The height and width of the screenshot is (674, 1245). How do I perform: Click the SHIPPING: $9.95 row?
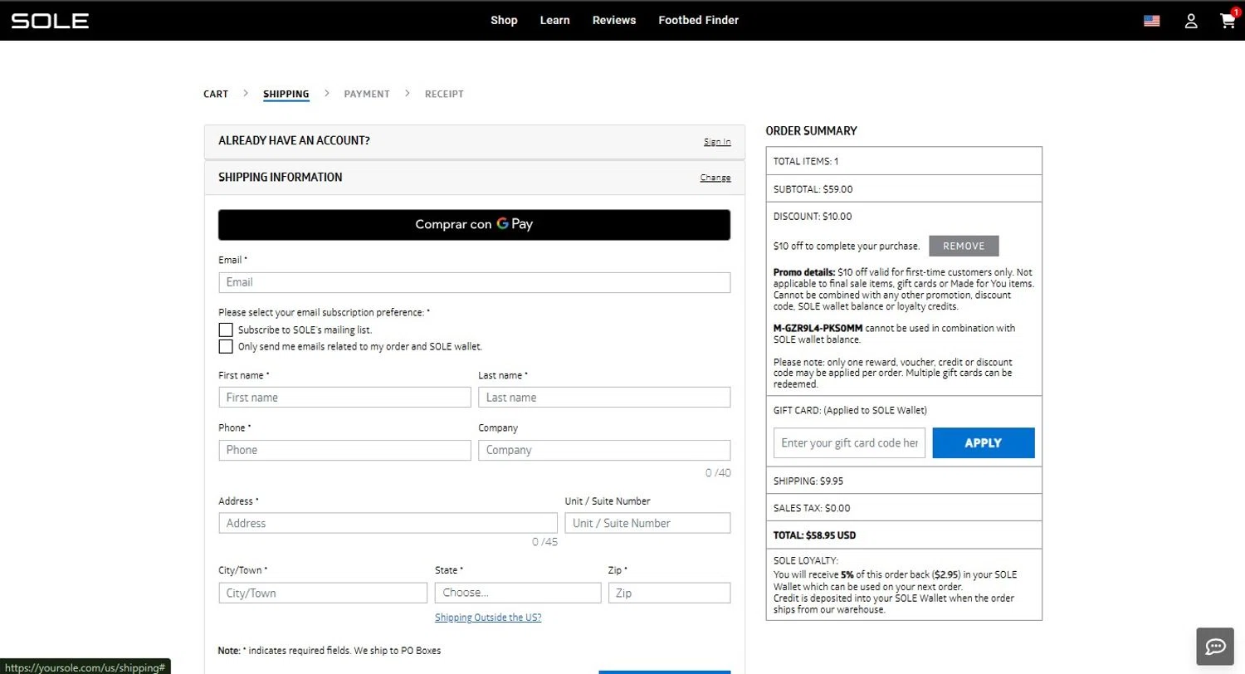[904, 481]
